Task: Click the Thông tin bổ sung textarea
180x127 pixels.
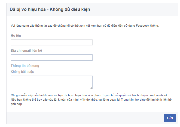Action: point(52,82)
